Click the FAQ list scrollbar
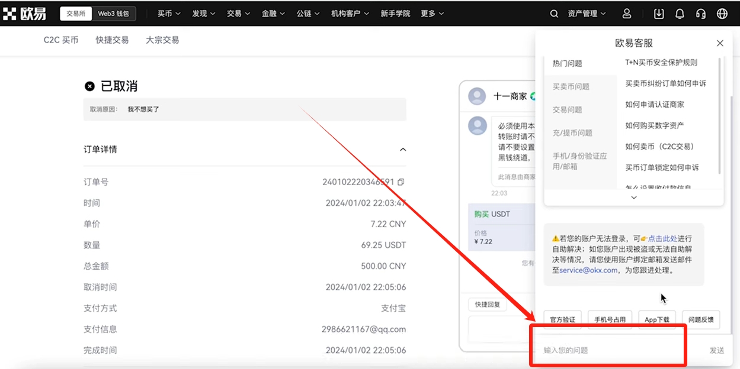 (x=720, y=116)
